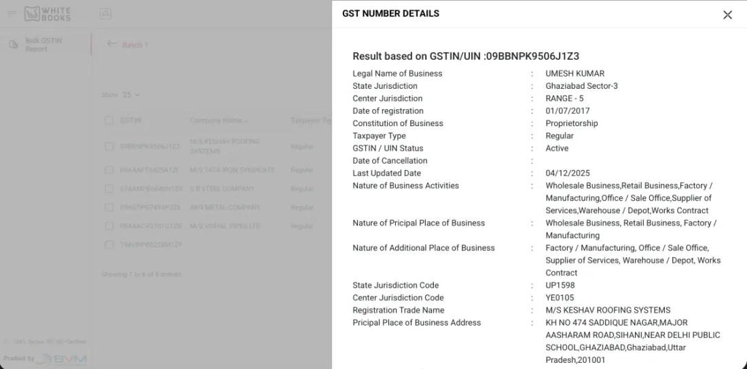Select the legal name value UMESH KUMAR
Image resolution: width=747 pixels, height=369 pixels.
tap(575, 74)
